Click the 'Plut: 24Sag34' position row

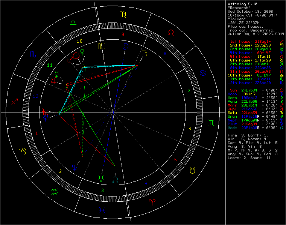(x=256, y=124)
